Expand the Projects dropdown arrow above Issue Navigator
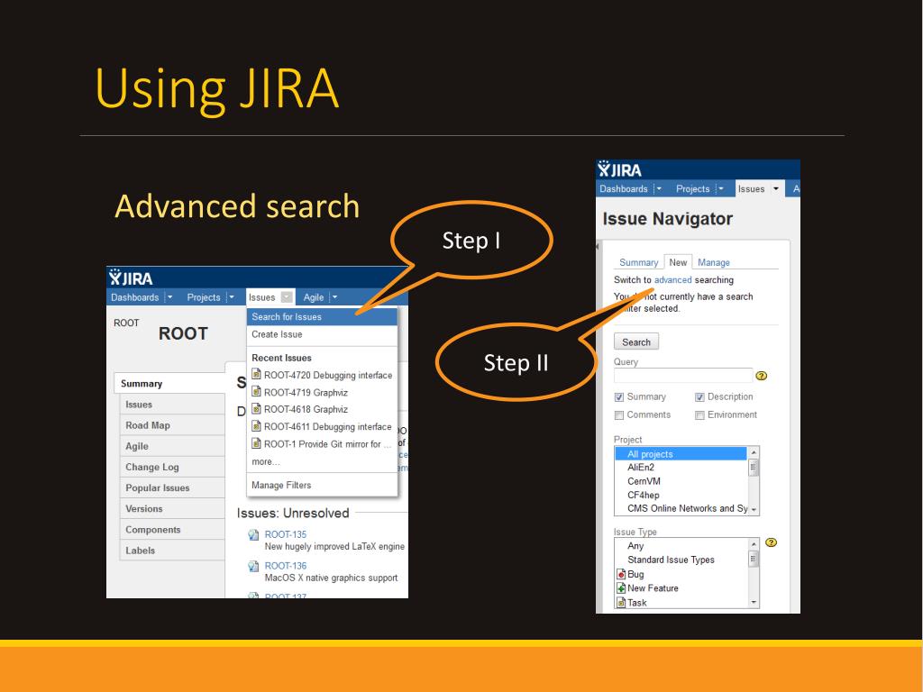The width and height of the screenshot is (923, 692). point(720,189)
